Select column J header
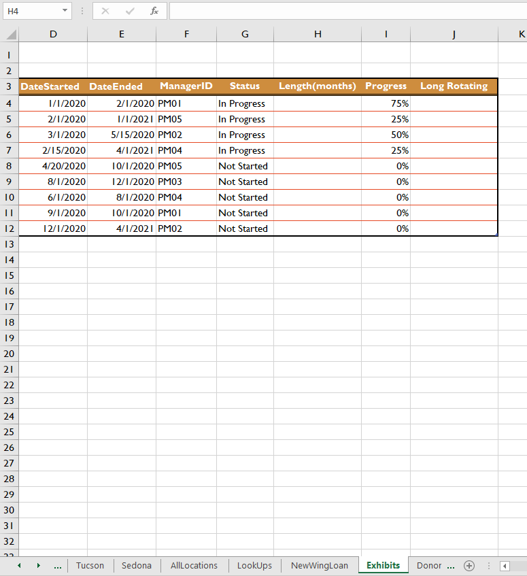 click(454, 34)
